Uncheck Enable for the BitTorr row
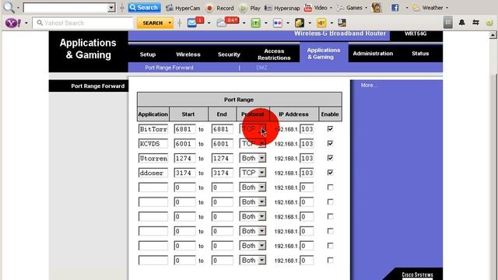Image resolution: width=498 pixels, height=280 pixels. pyautogui.click(x=330, y=128)
